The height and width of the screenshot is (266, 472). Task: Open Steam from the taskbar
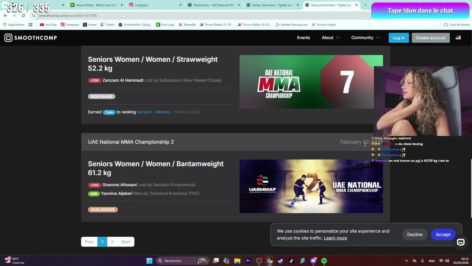(281, 261)
